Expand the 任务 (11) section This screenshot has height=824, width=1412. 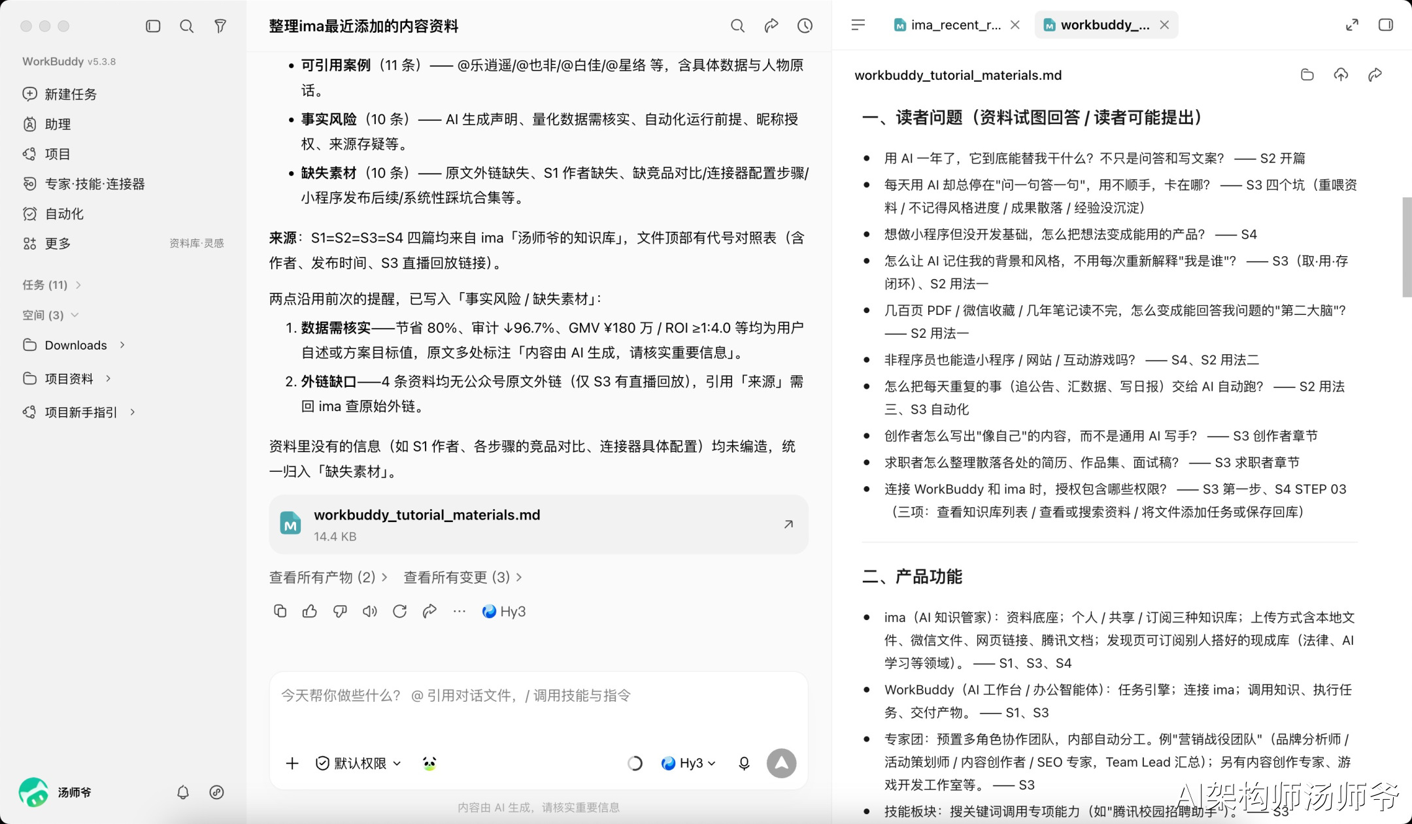coord(52,285)
